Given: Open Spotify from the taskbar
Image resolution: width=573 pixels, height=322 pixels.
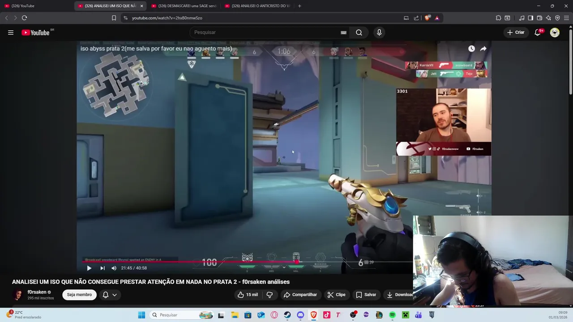Looking at the screenshot, I should coord(392,315).
